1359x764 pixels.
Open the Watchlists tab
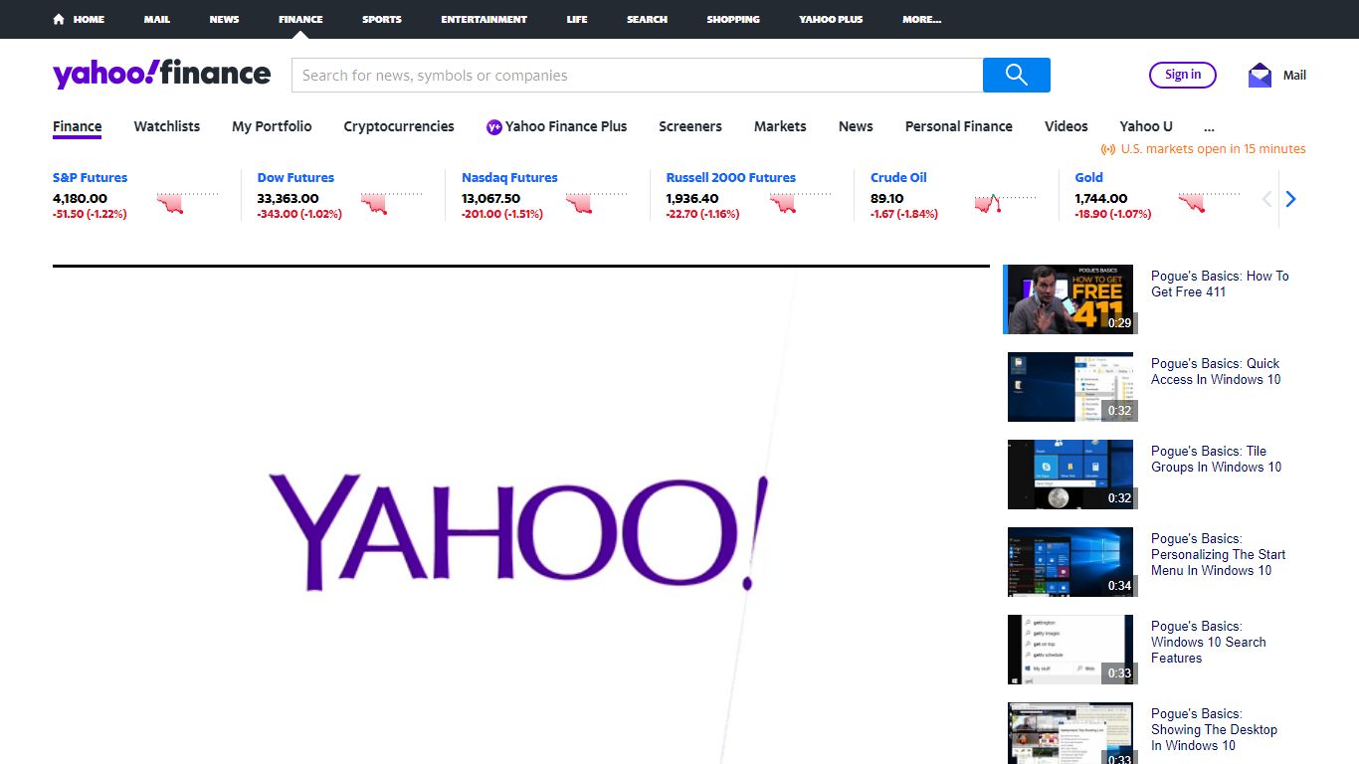[167, 126]
